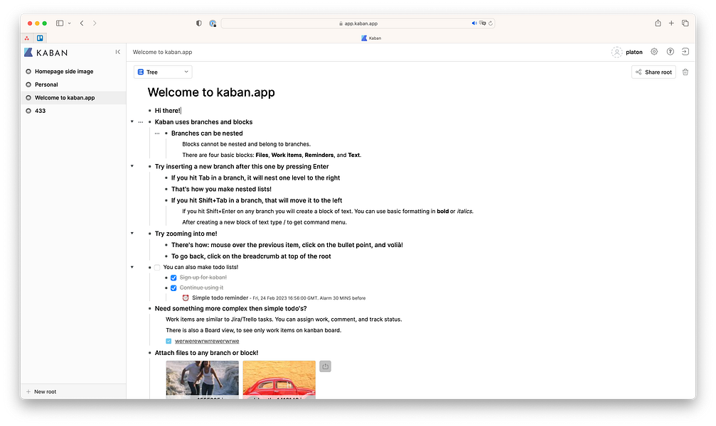Click the Kaban logo
Screen dimensions: 716x426
click(46, 53)
